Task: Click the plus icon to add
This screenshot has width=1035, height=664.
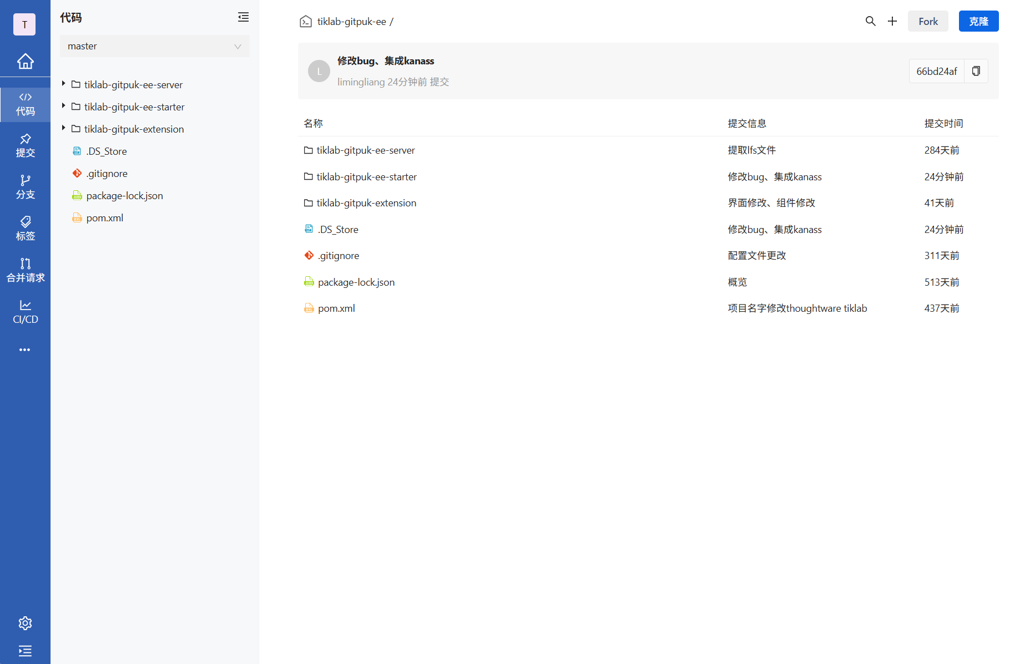Action: tap(892, 21)
